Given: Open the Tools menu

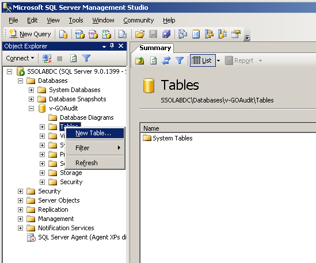Looking at the screenshot, I should point(76,20).
